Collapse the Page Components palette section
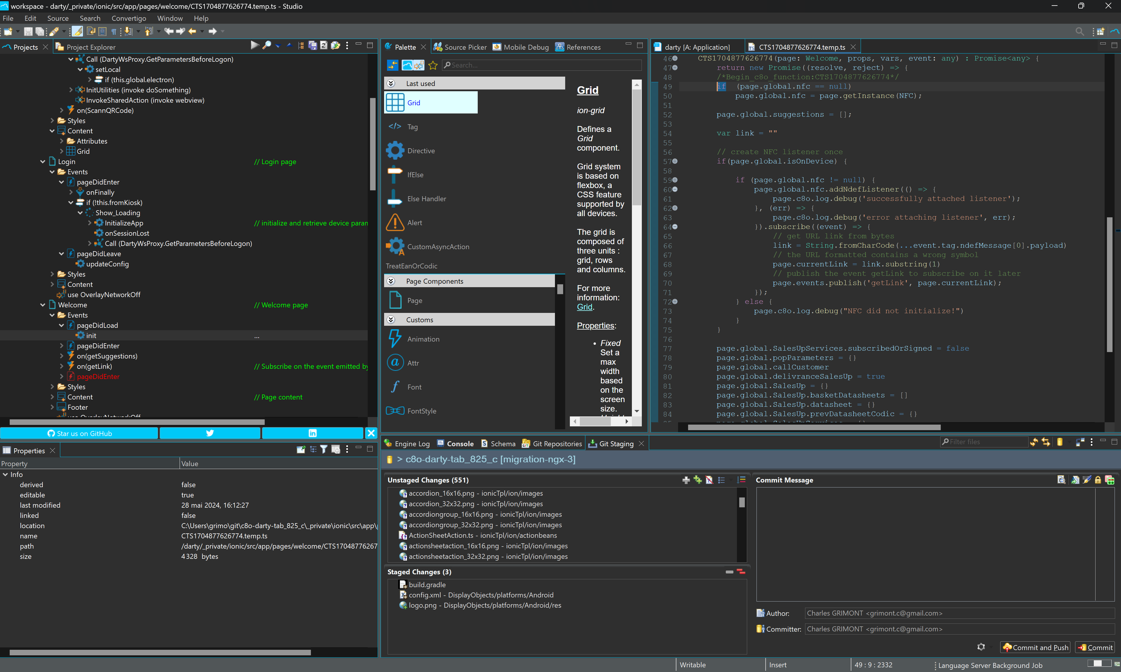Image resolution: width=1121 pixels, height=672 pixels. [391, 281]
